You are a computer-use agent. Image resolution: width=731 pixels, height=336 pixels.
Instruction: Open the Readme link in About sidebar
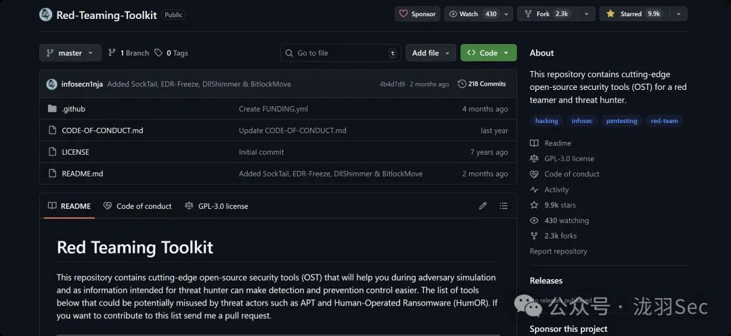point(558,143)
